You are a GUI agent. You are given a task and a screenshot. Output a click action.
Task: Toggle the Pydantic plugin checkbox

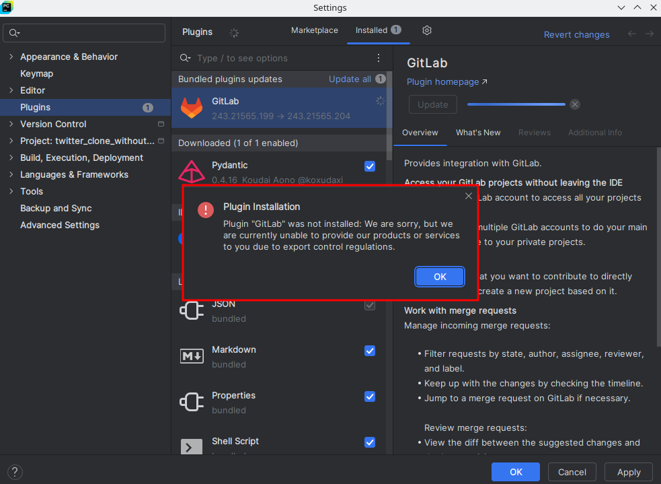[370, 166]
